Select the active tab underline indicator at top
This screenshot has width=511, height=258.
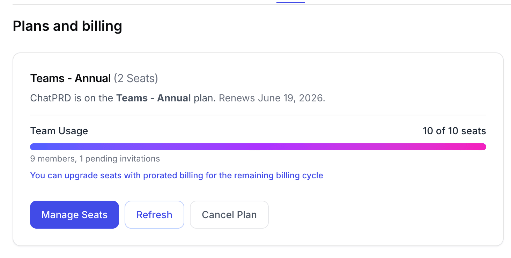coord(290,2)
